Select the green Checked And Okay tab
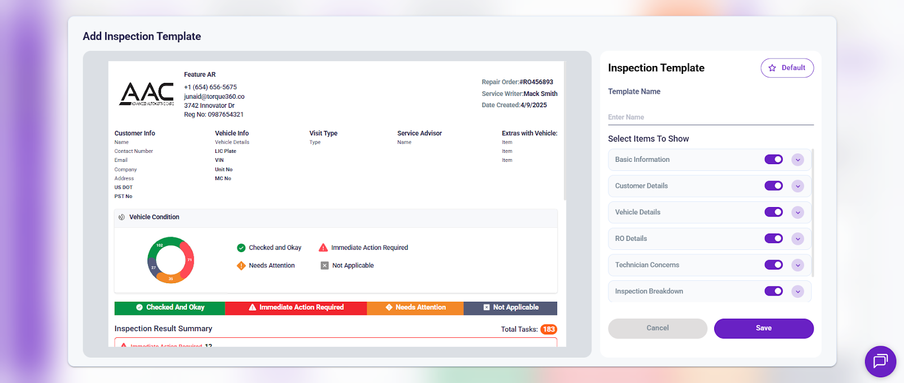The height and width of the screenshot is (383, 904). (169, 308)
